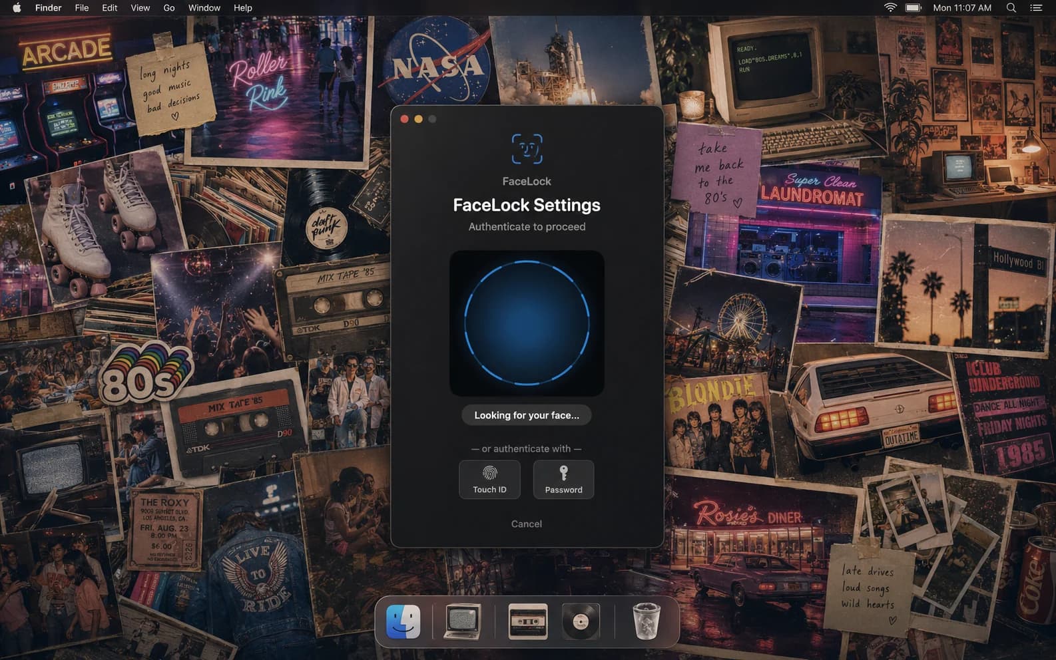The image size is (1056, 660).
Task: Open the View menu
Action: pyautogui.click(x=140, y=8)
